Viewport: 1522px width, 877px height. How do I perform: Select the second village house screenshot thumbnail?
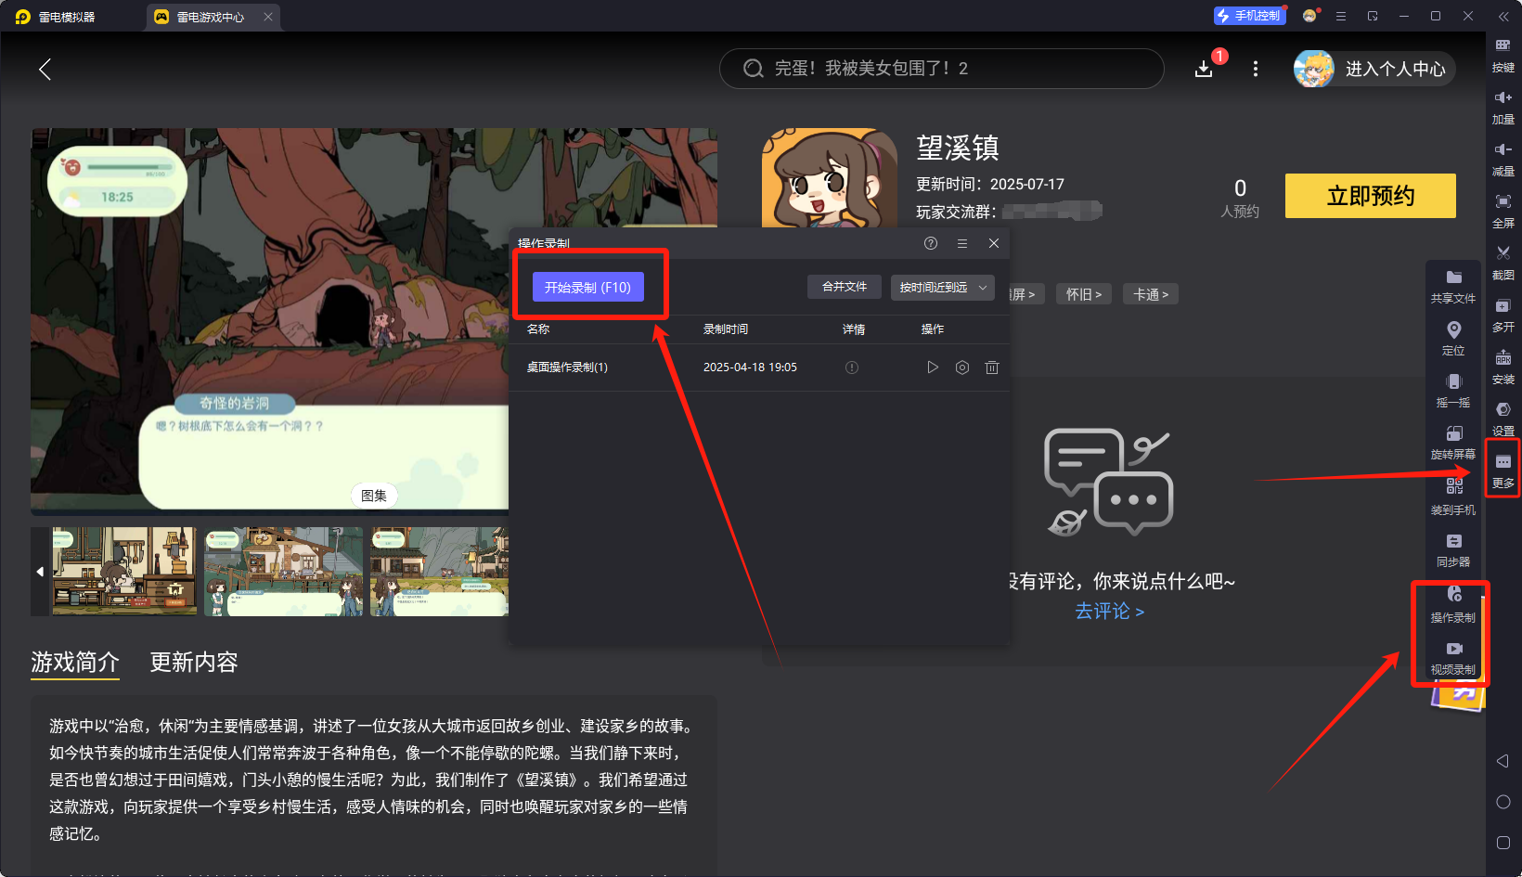(x=283, y=572)
